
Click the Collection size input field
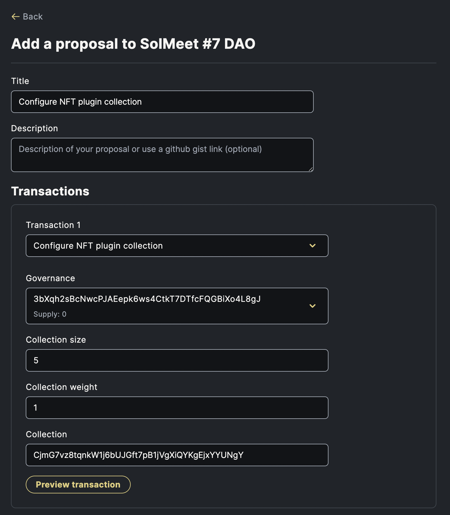point(177,360)
